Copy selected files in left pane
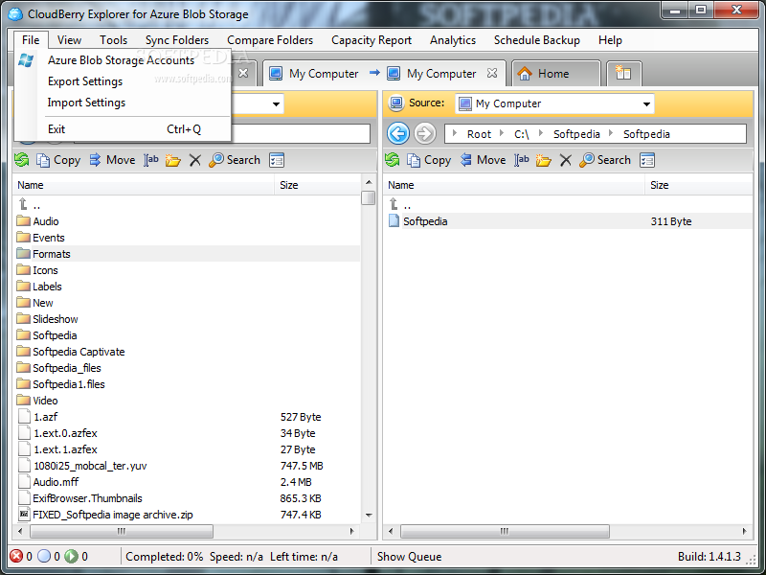The image size is (766, 575). (58, 160)
